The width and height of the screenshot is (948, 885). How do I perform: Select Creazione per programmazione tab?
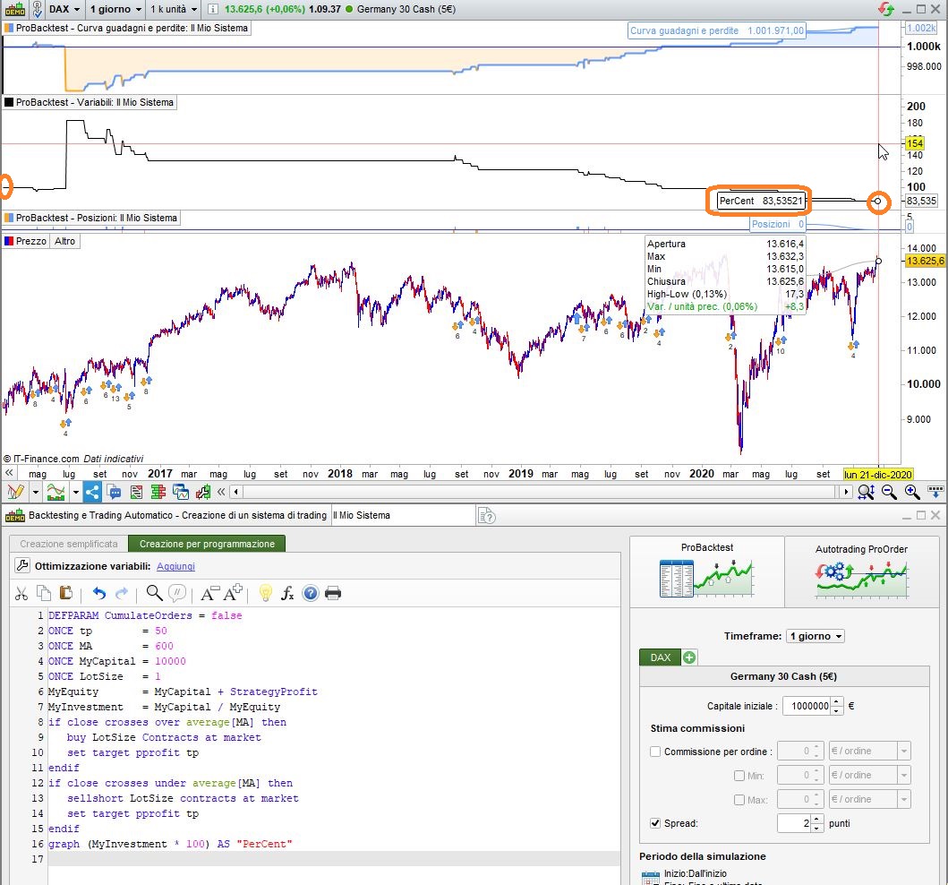(207, 544)
